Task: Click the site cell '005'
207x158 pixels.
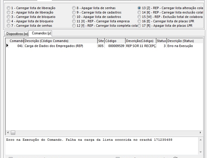Action: tap(101, 46)
